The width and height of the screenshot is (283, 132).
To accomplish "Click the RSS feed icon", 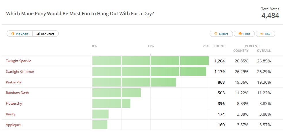I will 262,34.
